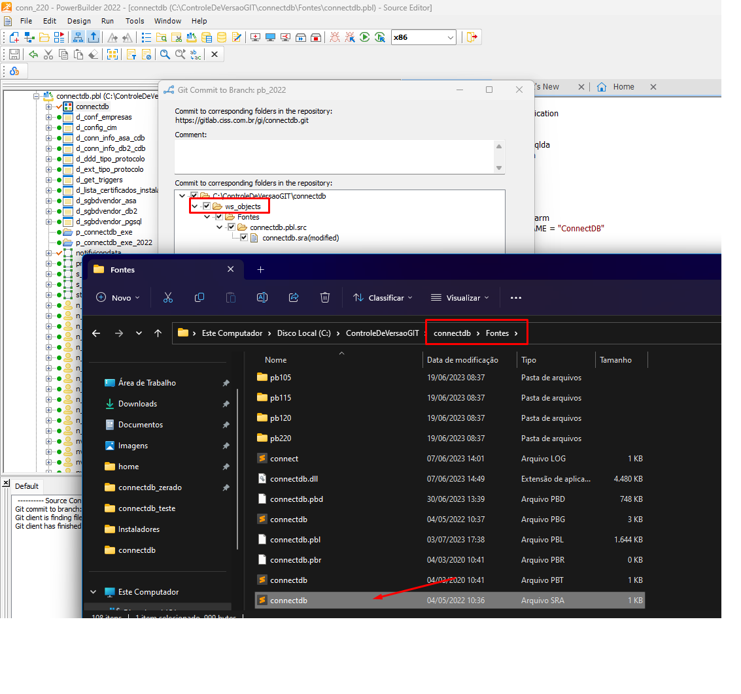Uncheck the ws_objects folder checkbox

point(207,207)
